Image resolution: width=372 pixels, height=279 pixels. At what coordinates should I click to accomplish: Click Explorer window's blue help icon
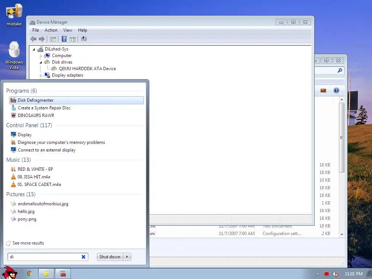[336, 90]
